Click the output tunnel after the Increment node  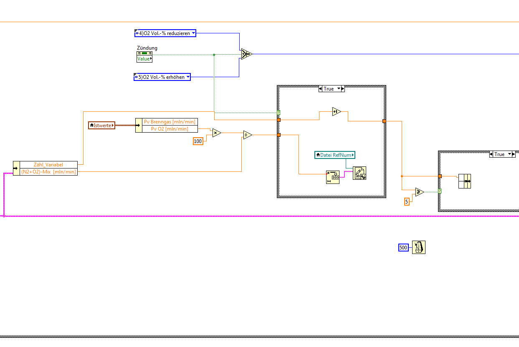point(384,121)
